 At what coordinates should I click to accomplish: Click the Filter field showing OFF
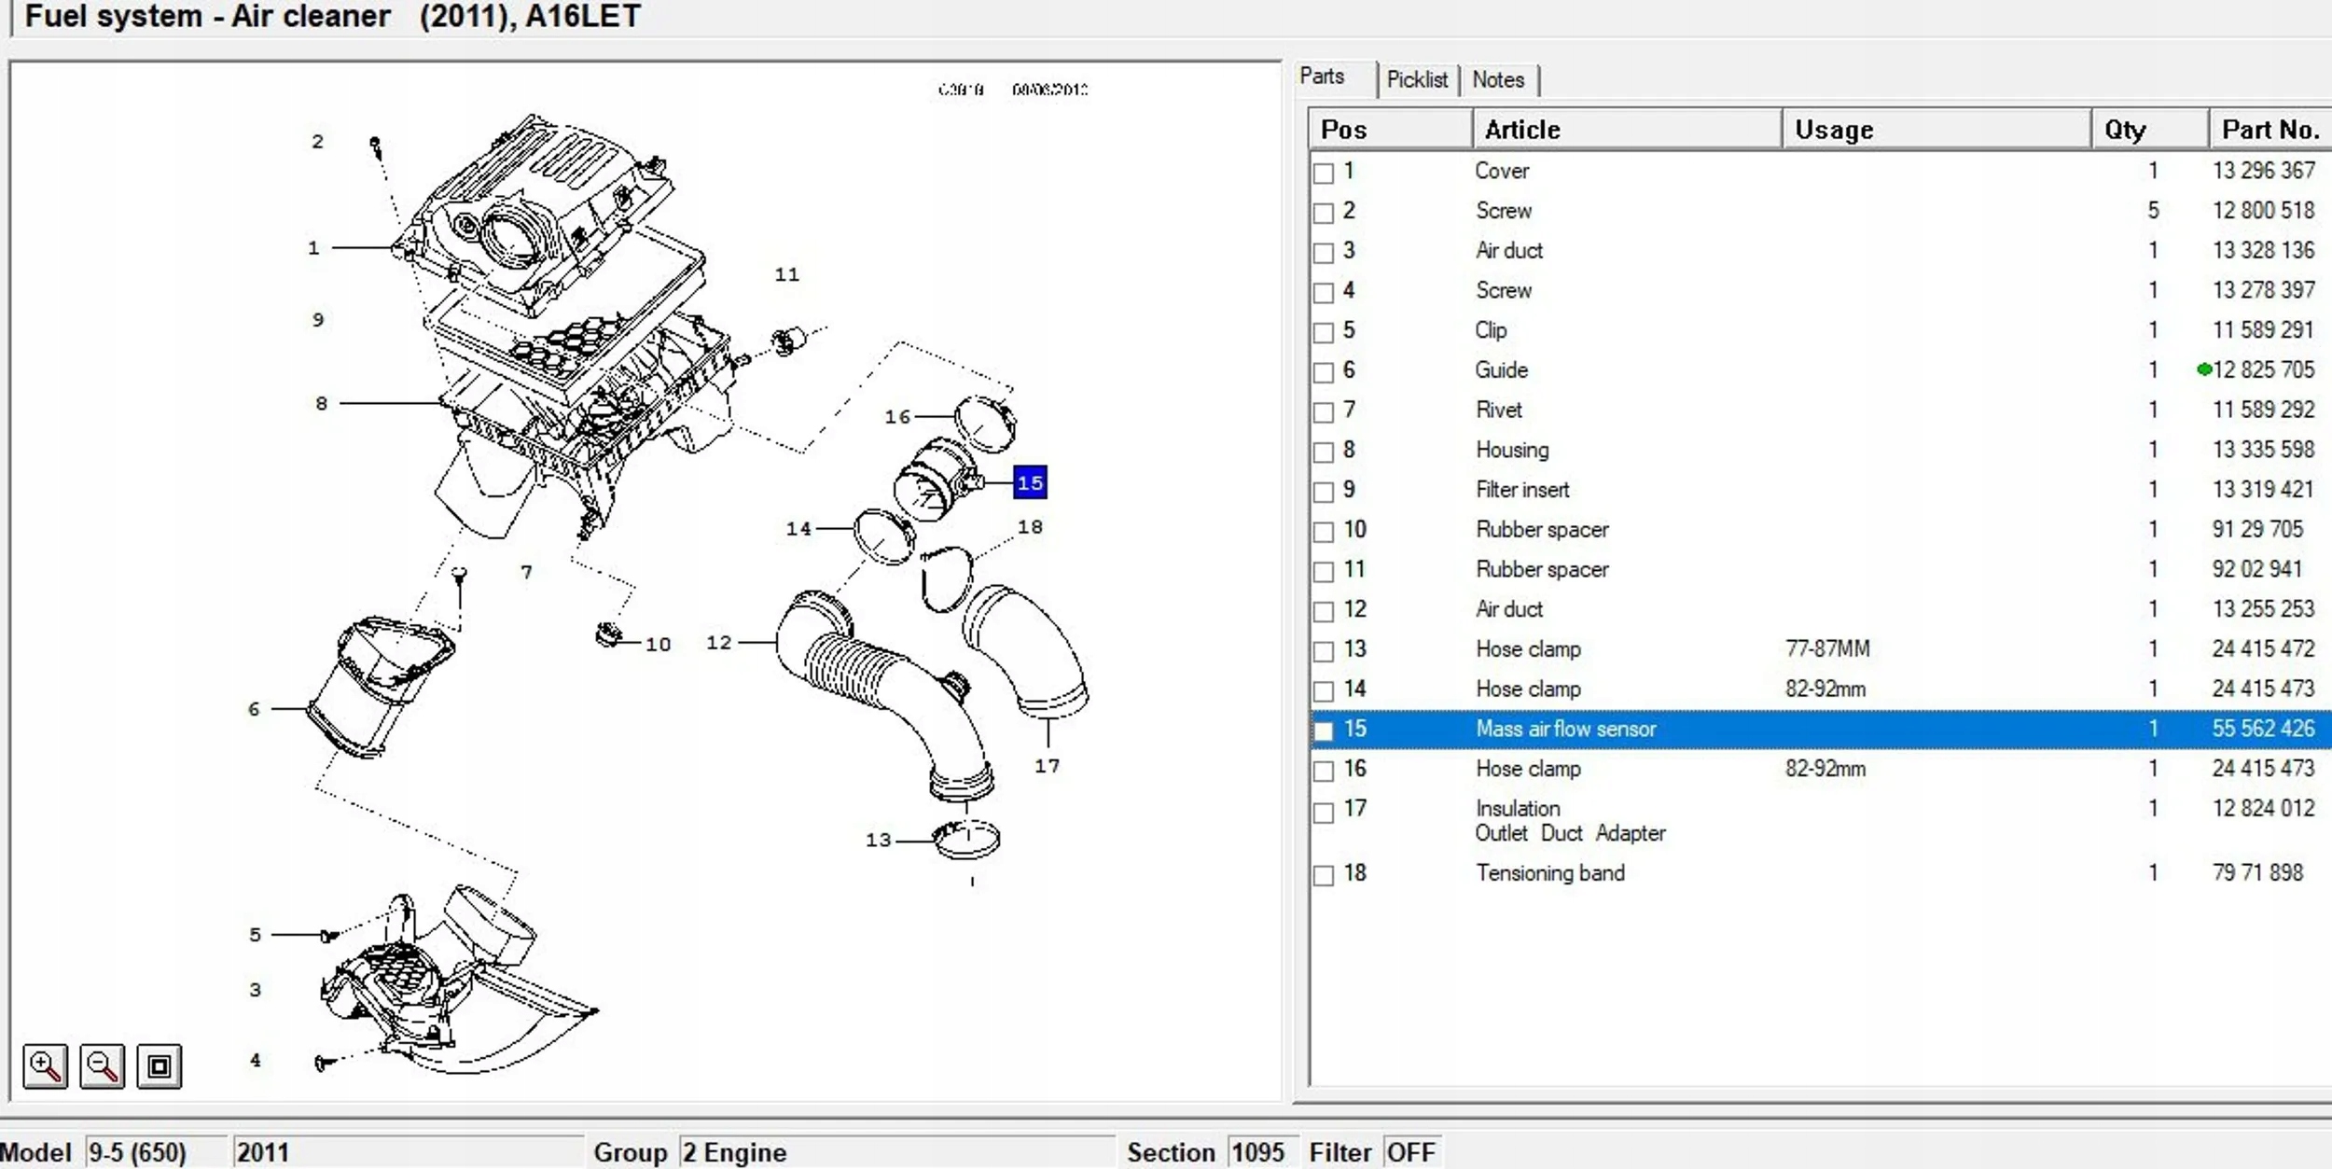pyautogui.click(x=1410, y=1152)
